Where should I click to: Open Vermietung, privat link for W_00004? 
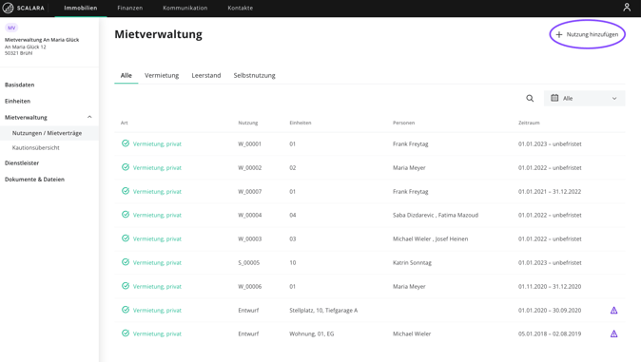tap(157, 216)
